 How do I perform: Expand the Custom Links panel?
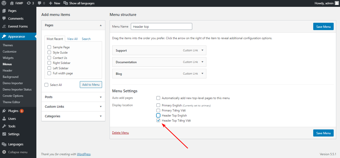101,107
